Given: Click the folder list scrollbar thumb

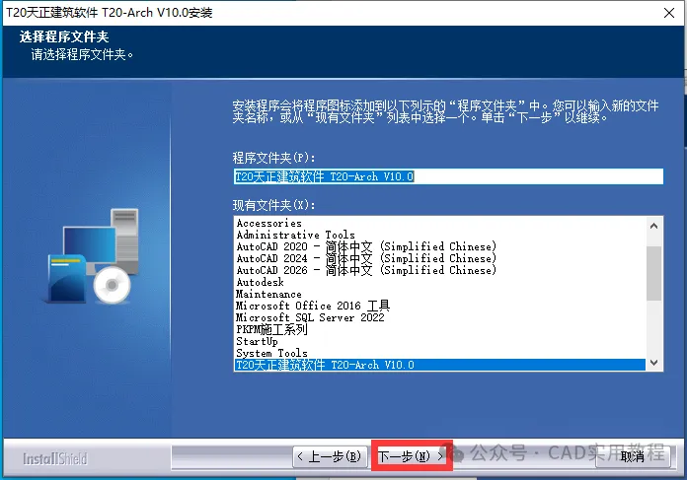Looking at the screenshot, I should click(x=654, y=273).
